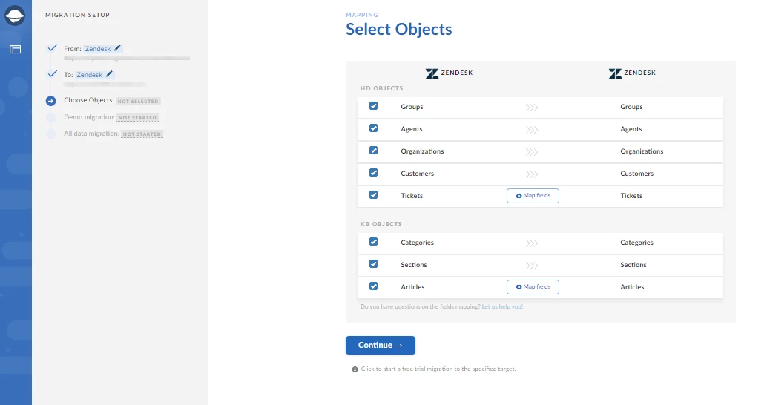The image size is (767, 405).
Task: Click the target Zendesk logo
Action: click(632, 73)
